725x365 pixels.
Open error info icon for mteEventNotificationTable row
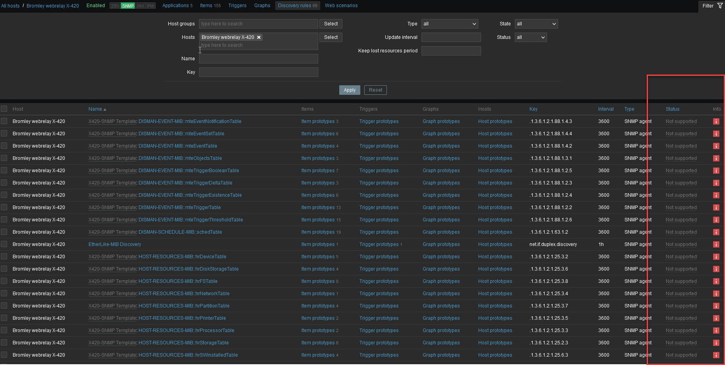[716, 121]
